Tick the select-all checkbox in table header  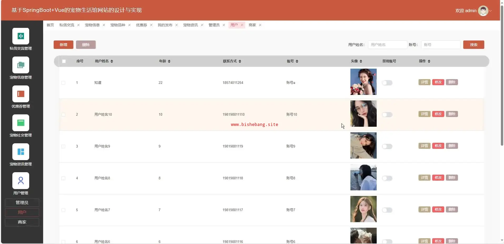click(x=64, y=61)
